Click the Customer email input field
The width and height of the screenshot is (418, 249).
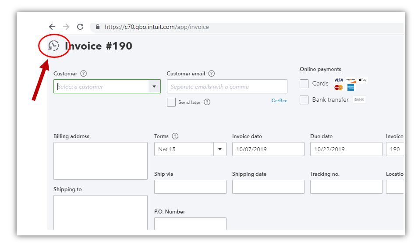coord(227,86)
